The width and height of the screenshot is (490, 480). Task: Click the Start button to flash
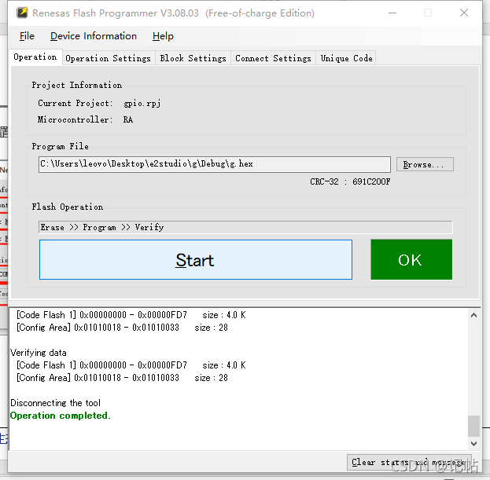[x=196, y=260]
